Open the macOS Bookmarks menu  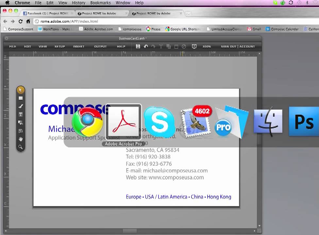[100, 3]
